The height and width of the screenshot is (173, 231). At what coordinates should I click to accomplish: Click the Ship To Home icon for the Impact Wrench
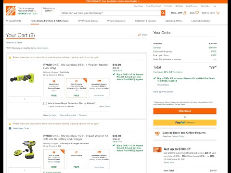[77, 152]
